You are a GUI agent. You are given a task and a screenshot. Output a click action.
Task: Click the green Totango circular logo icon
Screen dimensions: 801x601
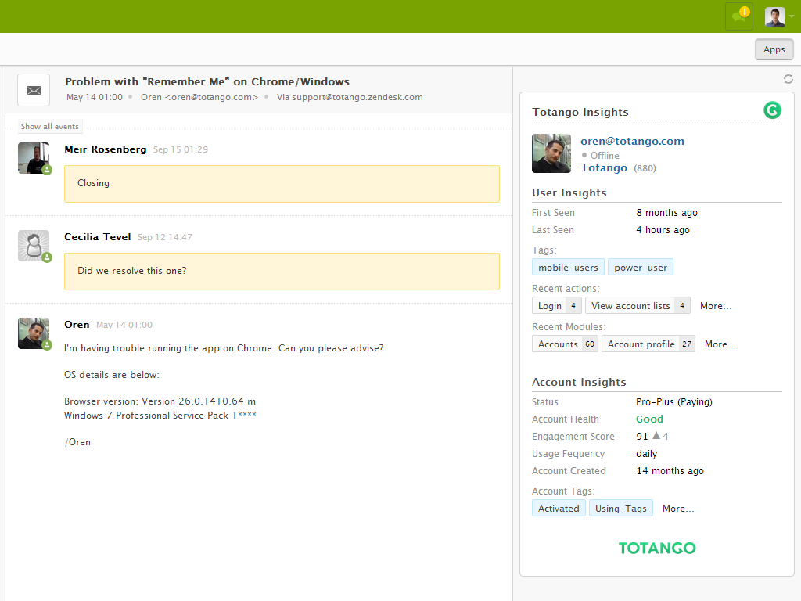772,110
